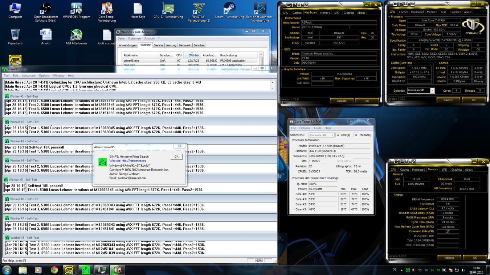Switch to the Dienste tab in Task-Manager

[158, 45]
